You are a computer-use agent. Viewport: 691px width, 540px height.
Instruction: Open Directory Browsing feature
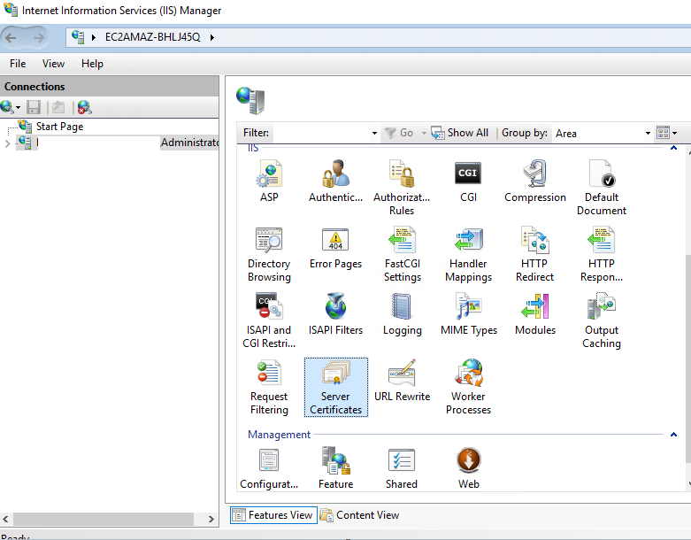coord(269,255)
